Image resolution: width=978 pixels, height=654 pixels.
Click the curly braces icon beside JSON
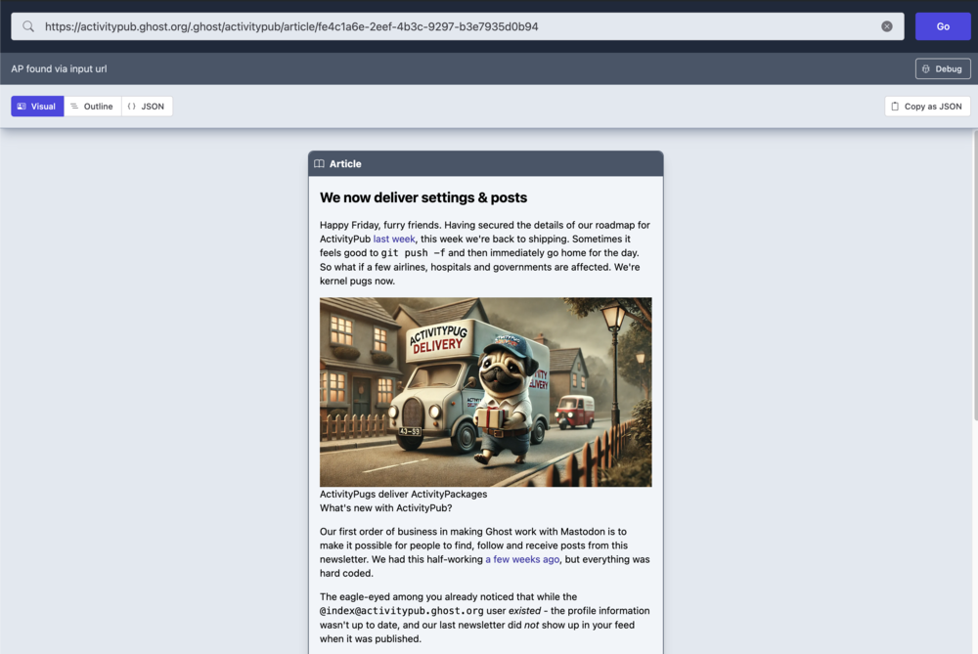[x=132, y=107]
